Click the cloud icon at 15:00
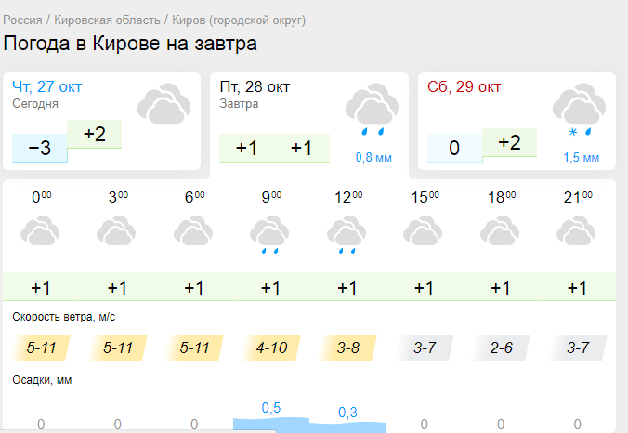The image size is (628, 433). click(x=424, y=232)
